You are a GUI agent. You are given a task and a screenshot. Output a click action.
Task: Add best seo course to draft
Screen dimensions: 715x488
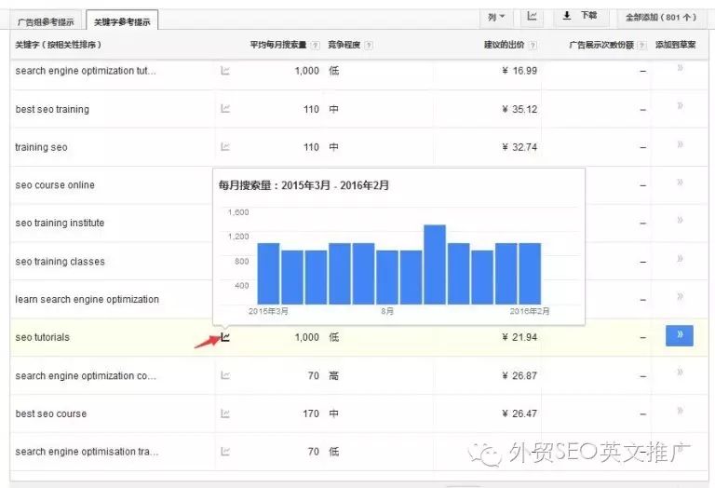(680, 411)
